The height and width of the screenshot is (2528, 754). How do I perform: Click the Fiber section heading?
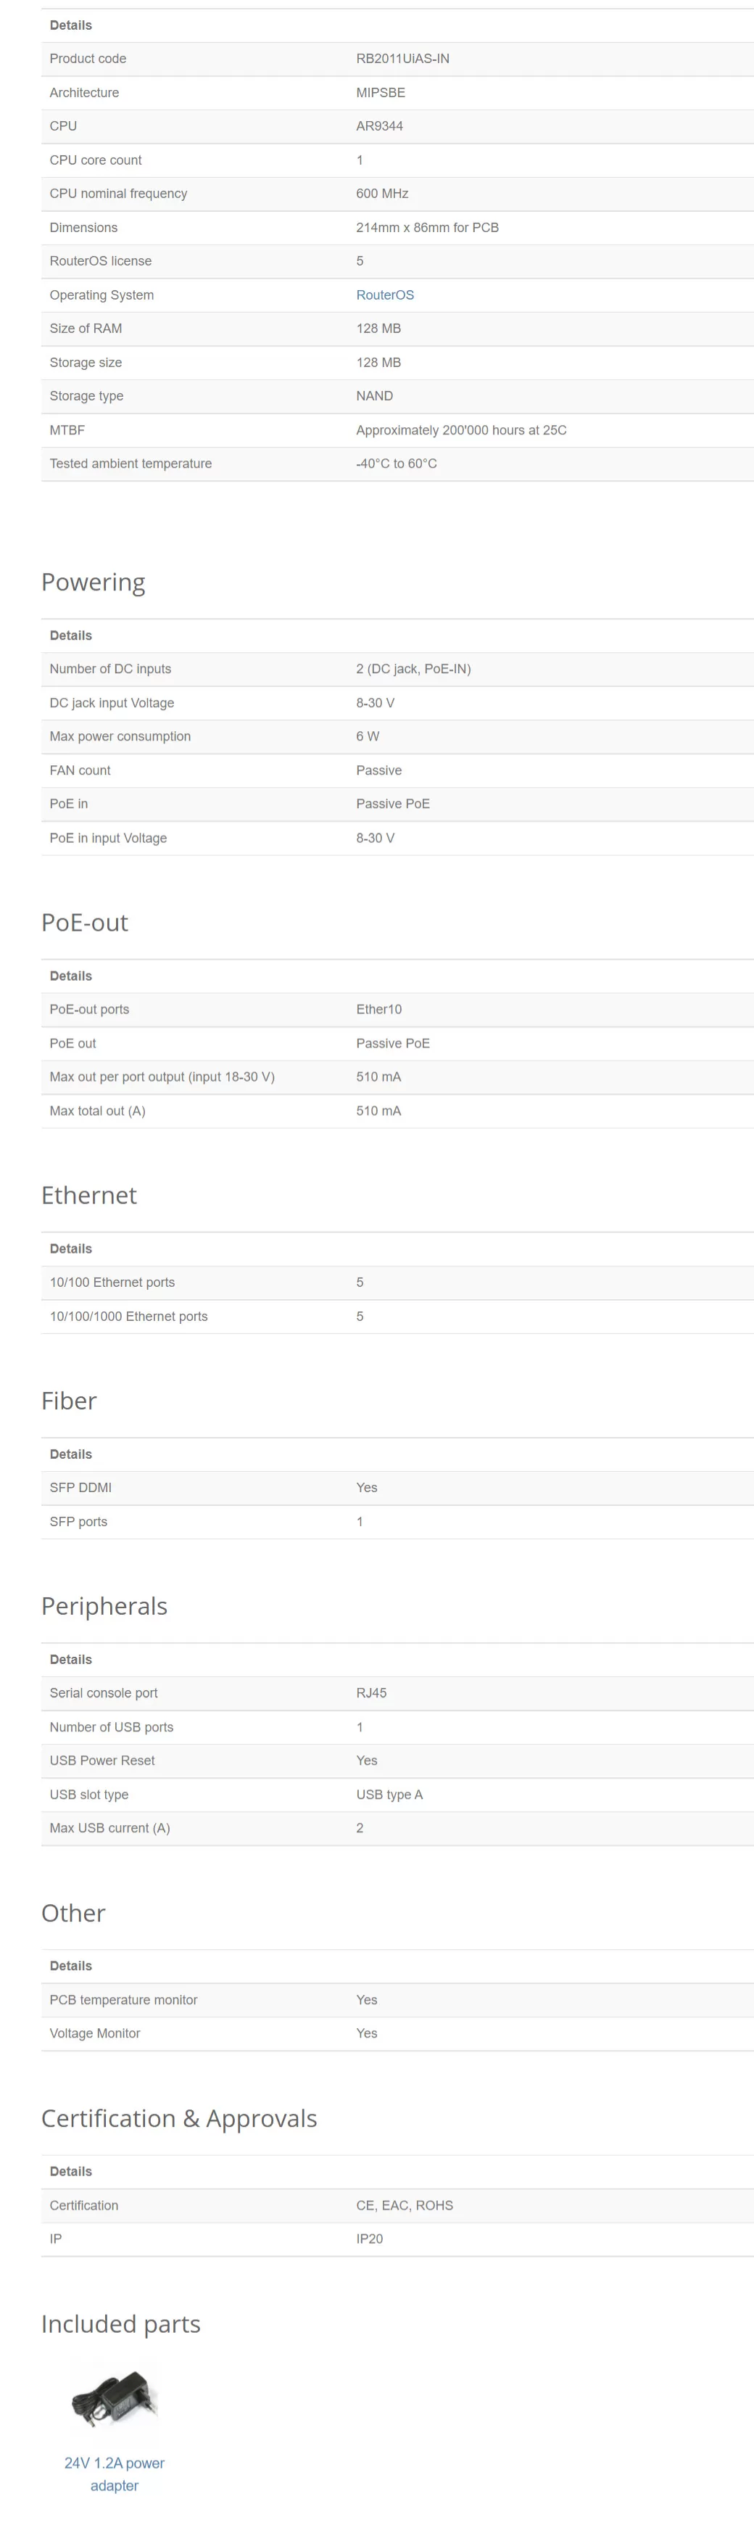pyautogui.click(x=69, y=1401)
